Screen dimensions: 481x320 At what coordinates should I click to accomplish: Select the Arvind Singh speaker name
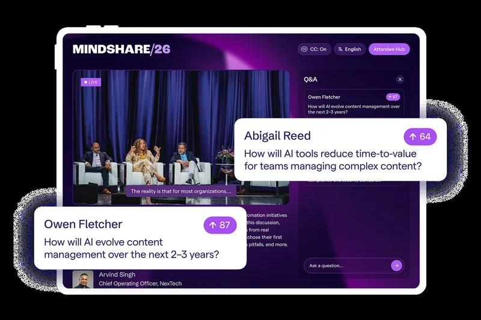[117, 274]
